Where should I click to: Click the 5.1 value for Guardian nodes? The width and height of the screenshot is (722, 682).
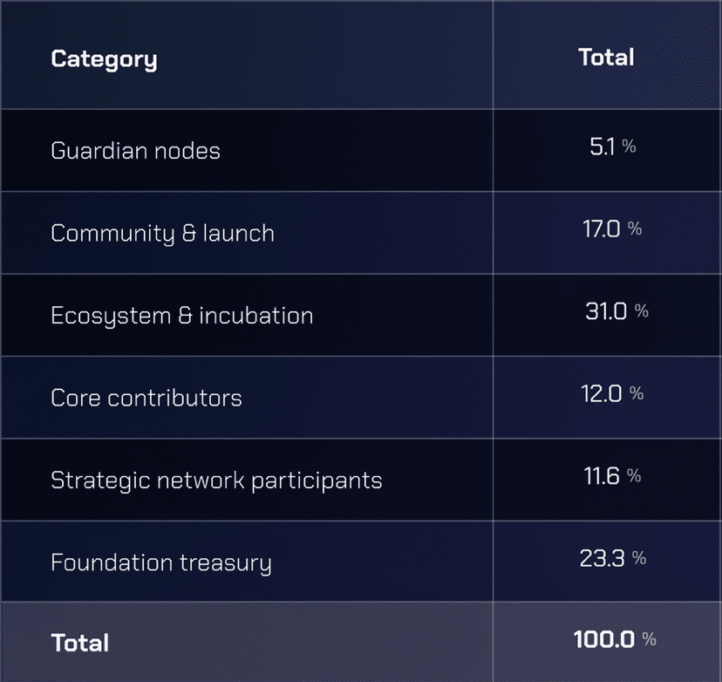[603, 147]
